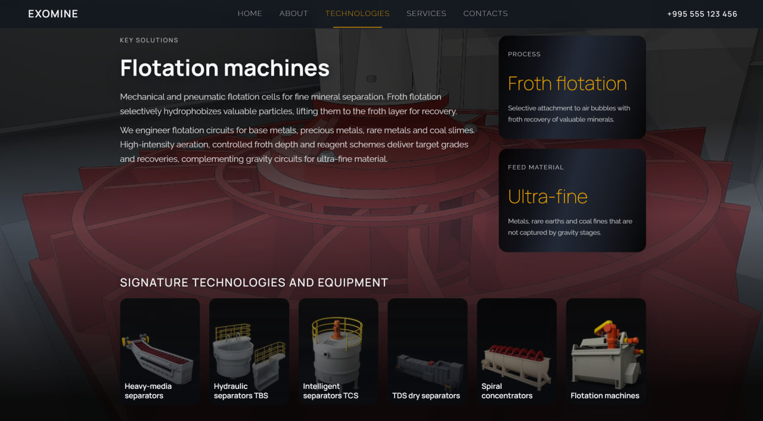763x421 pixels.
Task: Open the Heavy-media separators card
Action: pos(160,352)
